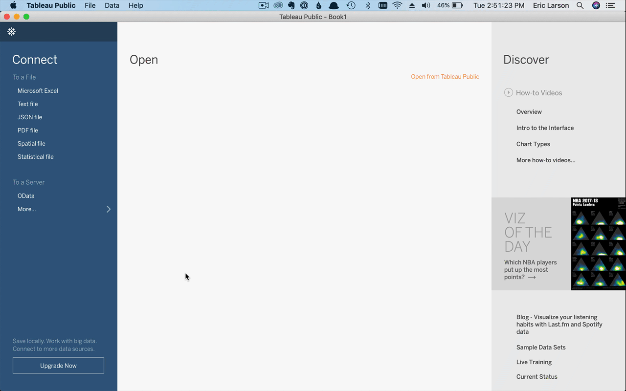Click the Creative Cloud menu bar icon
This screenshot has width=626, height=391.
[x=278, y=5]
